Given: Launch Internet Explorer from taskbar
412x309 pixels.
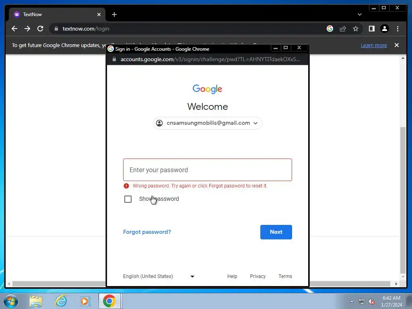Looking at the screenshot, I should pyautogui.click(x=61, y=301).
